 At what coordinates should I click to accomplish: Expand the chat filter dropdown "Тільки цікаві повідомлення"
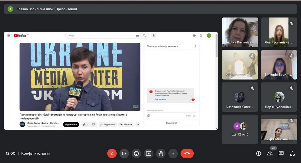(163, 46)
